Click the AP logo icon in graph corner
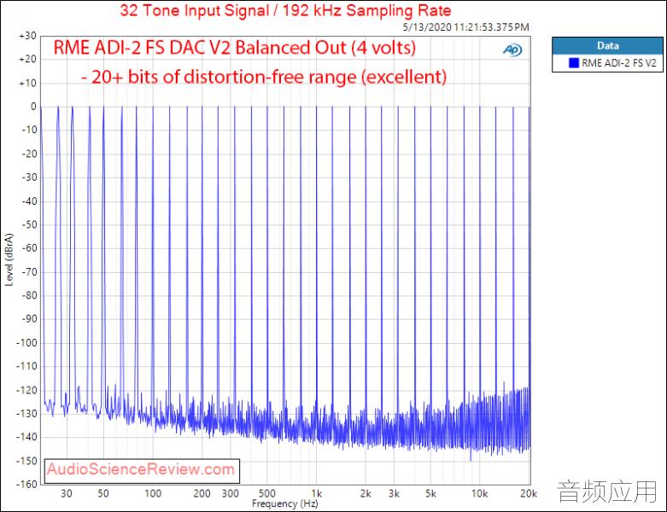Viewport: 667px width, 512px height. [512, 50]
